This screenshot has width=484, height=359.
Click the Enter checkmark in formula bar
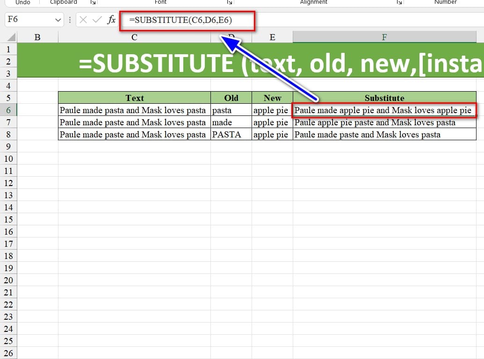coord(97,20)
